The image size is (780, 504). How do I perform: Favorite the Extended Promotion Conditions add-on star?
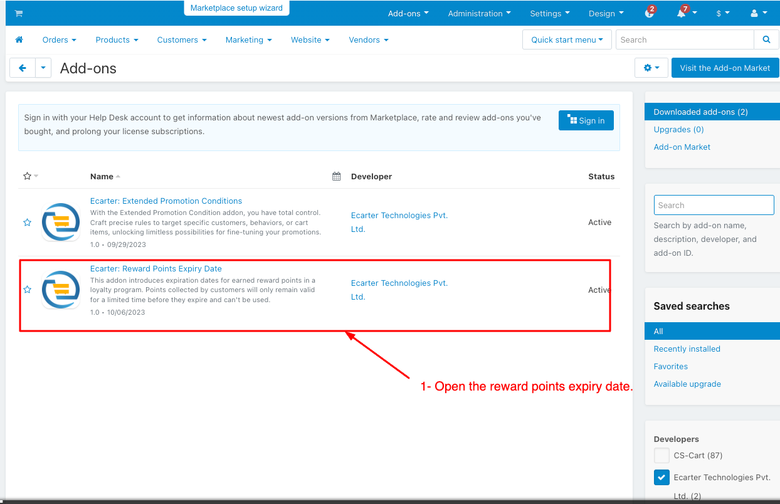pos(27,222)
